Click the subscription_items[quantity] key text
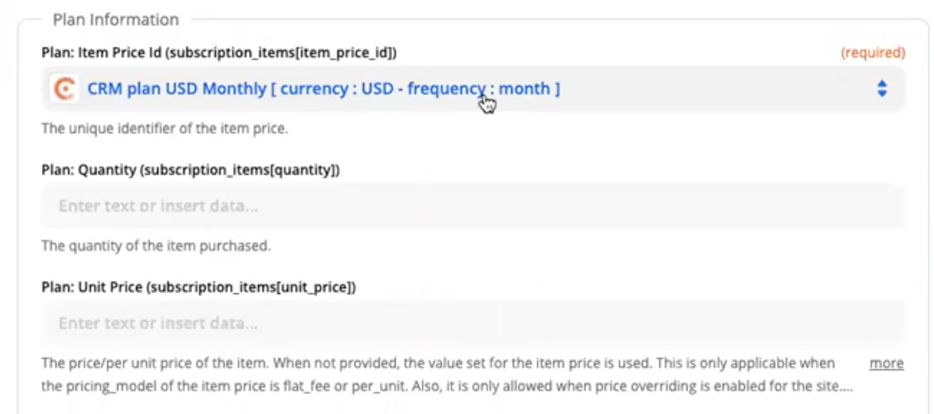Viewport: 934px width, 414px height. [240, 170]
